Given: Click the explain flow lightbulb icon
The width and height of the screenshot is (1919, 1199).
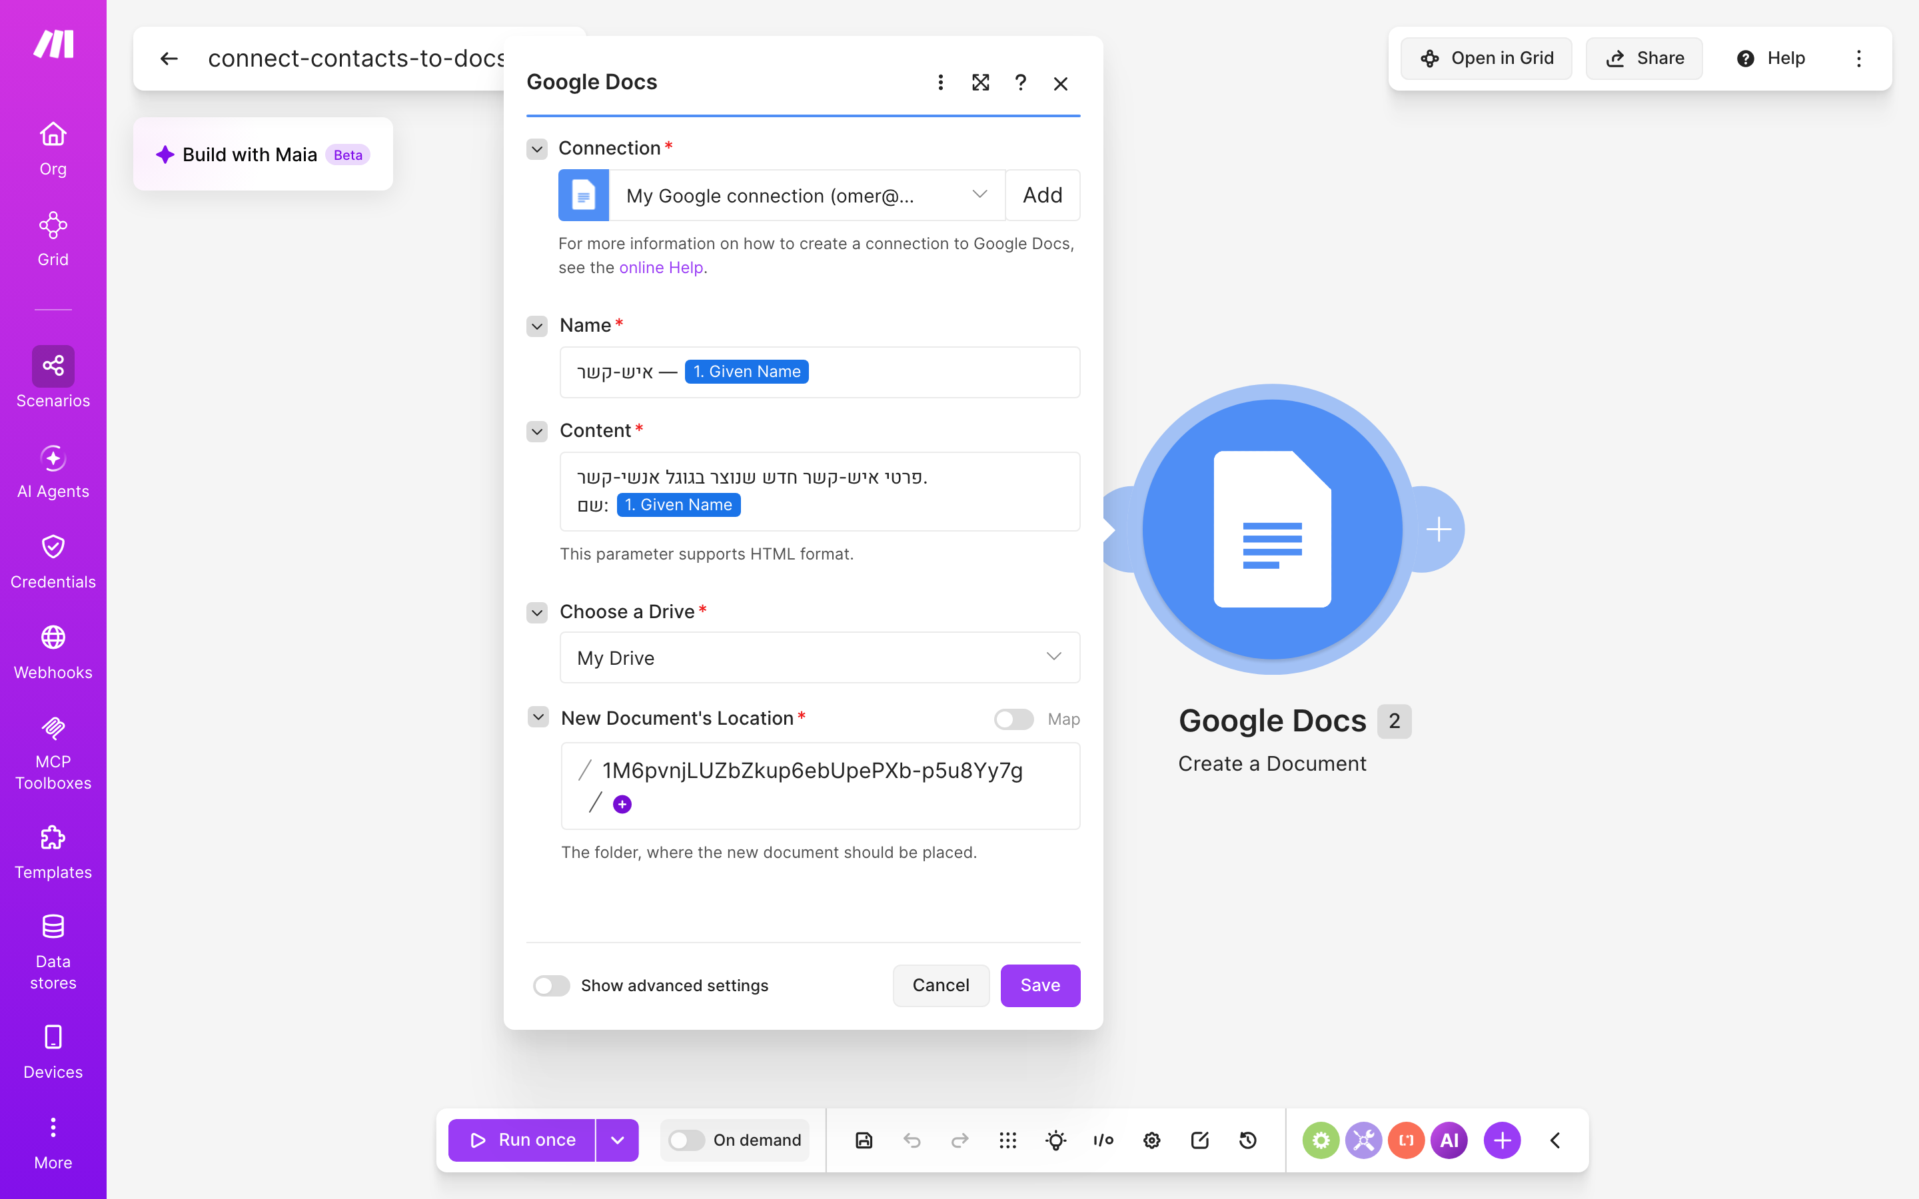Looking at the screenshot, I should click(x=1055, y=1140).
